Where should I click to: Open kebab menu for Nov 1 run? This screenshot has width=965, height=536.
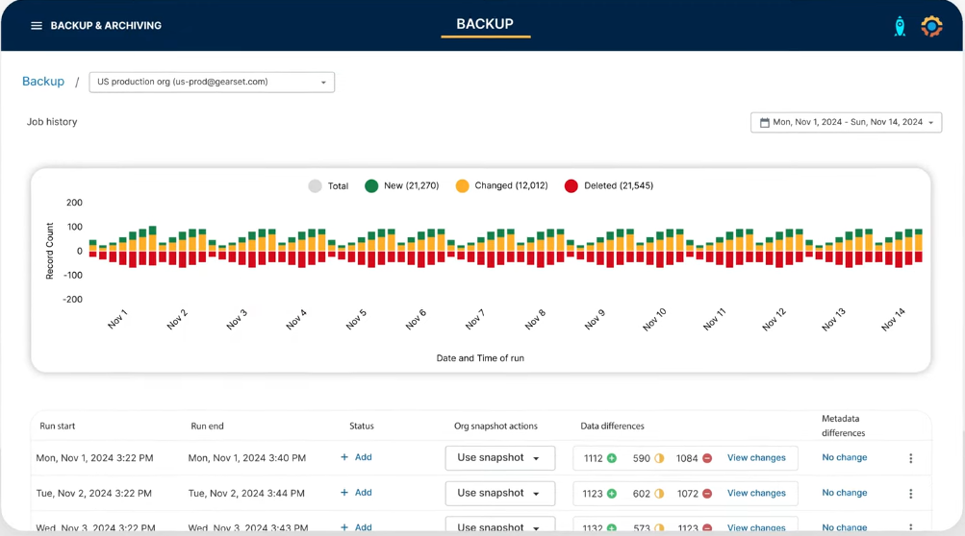(x=910, y=458)
